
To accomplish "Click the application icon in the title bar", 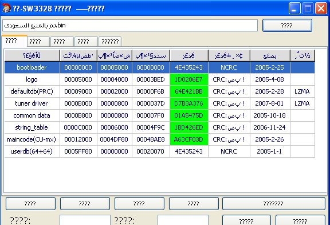I will [x=6, y=8].
